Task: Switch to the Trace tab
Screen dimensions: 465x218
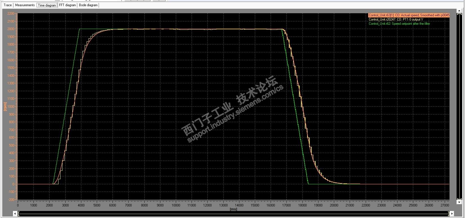Action: tap(8, 5)
